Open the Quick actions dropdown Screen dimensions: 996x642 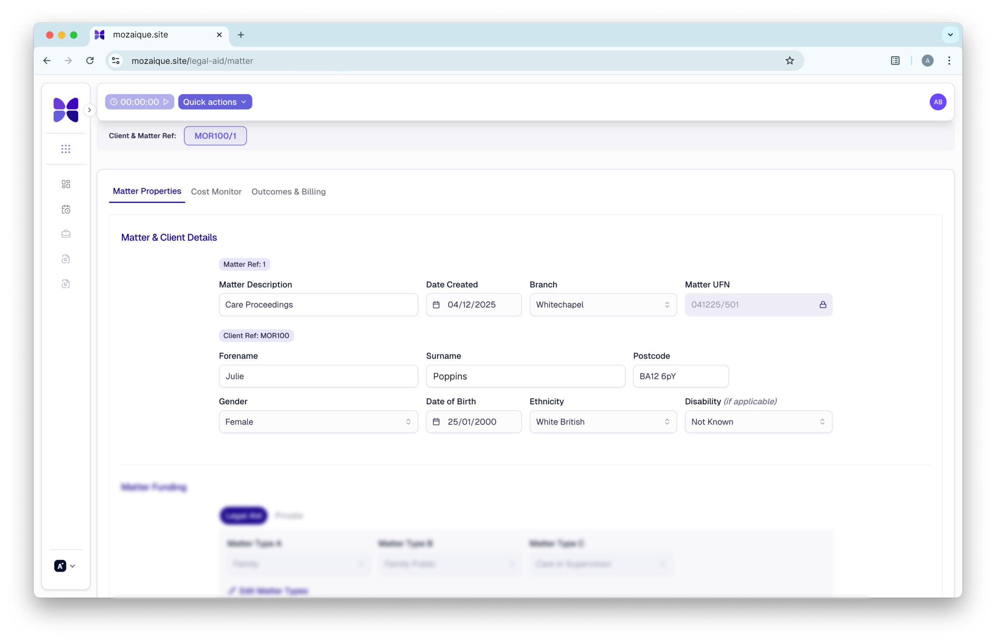coord(215,102)
